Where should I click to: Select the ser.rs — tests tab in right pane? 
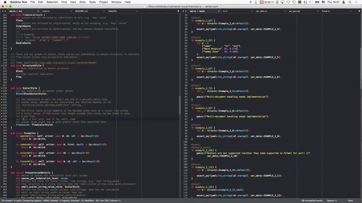click(197, 11)
